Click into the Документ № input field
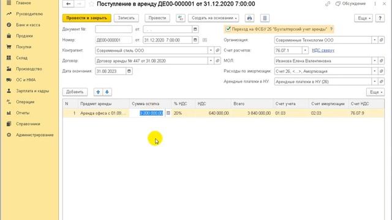This screenshot has height=220, width=392. [113, 29]
